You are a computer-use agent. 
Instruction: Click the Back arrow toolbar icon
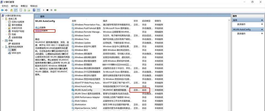click(x=2, y=10)
